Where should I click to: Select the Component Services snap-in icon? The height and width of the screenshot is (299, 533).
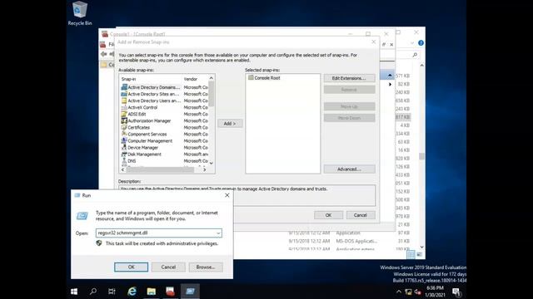point(124,135)
